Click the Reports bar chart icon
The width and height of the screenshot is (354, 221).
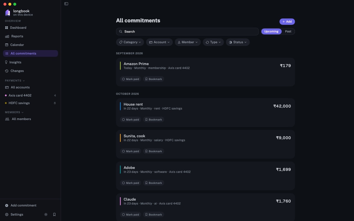[x=7, y=36]
